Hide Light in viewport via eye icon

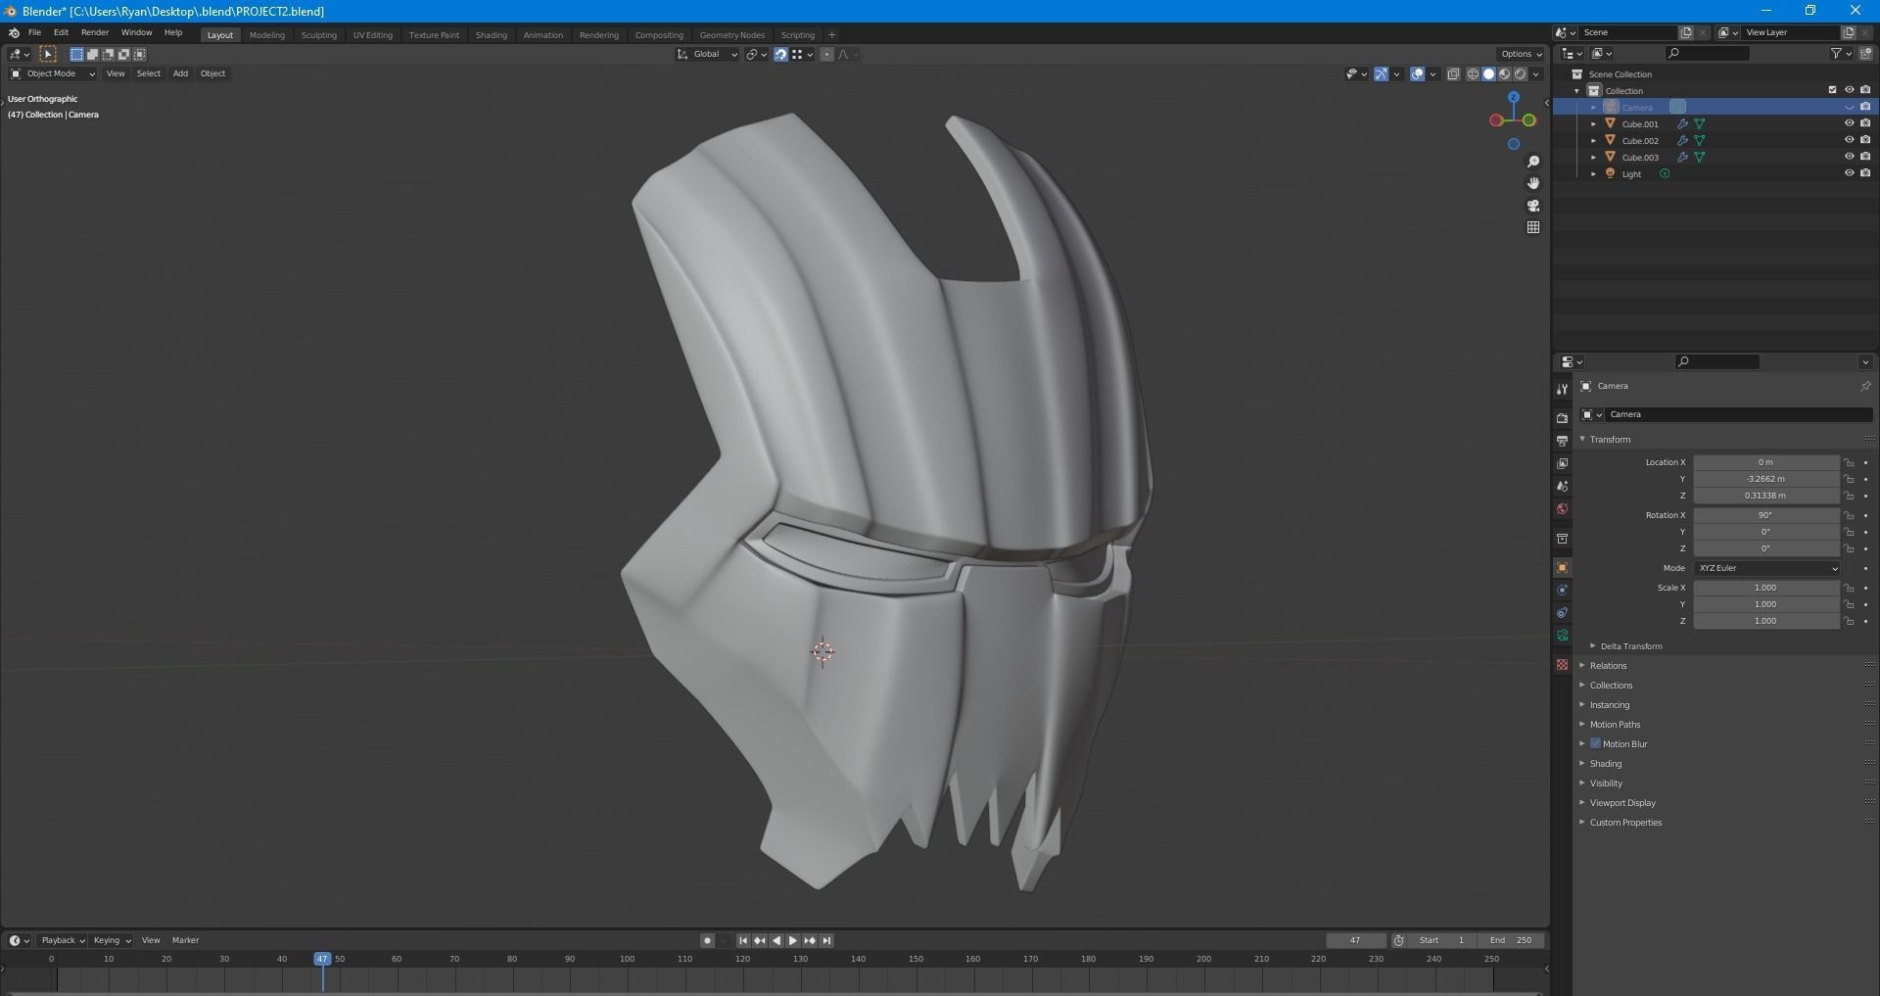1849,174
